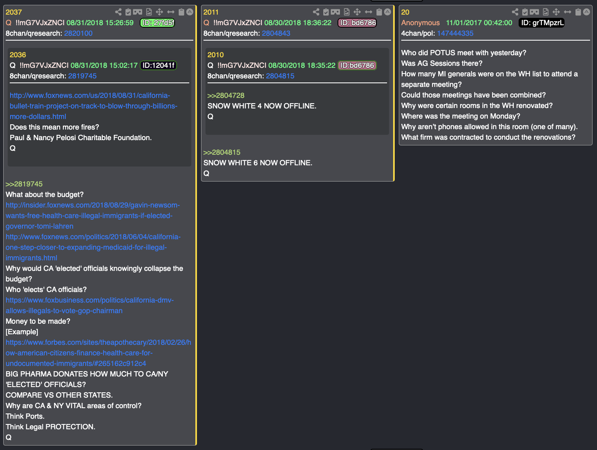Click 'Think Legal PROTECTION.' line

tap(50, 427)
